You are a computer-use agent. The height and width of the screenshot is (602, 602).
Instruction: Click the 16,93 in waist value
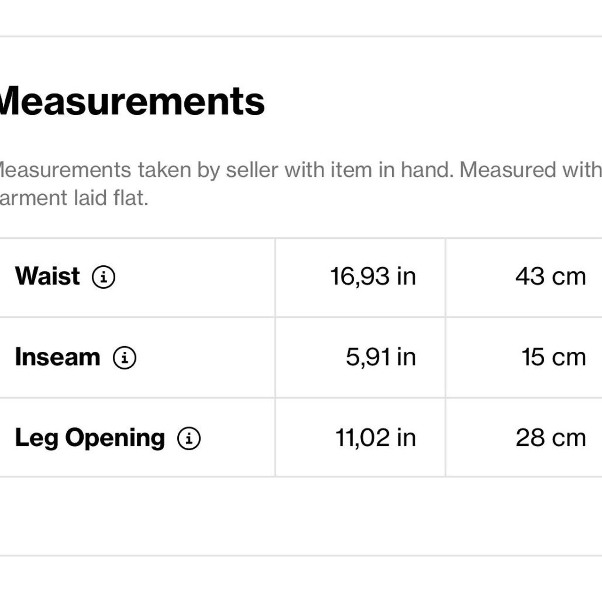373,276
